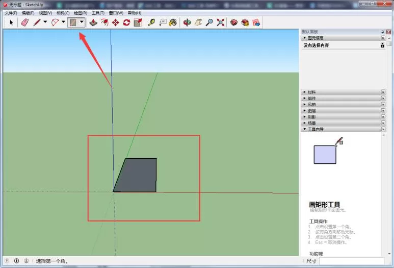Select the Pan hand tool
Screen dimensions: 394x268
click(198, 22)
